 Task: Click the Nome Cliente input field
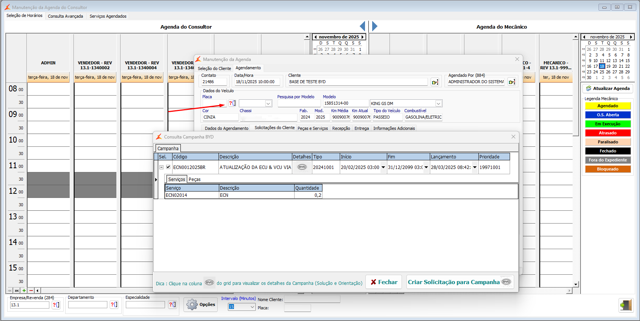click(x=312, y=299)
